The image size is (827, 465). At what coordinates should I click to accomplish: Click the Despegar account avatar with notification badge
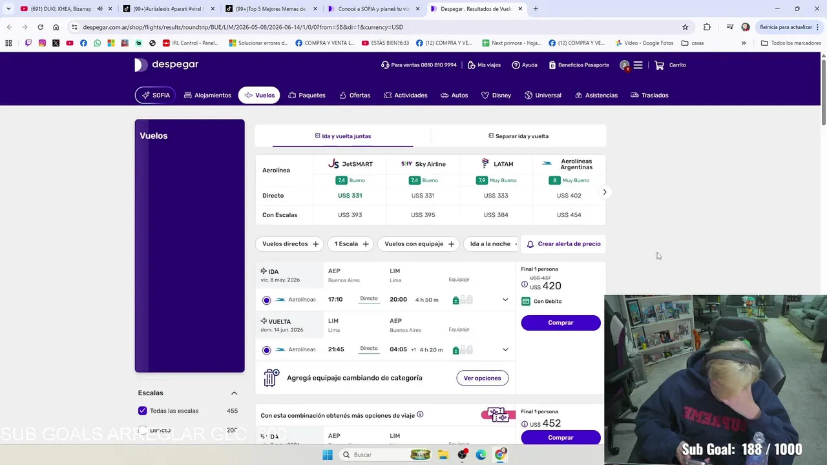624,65
